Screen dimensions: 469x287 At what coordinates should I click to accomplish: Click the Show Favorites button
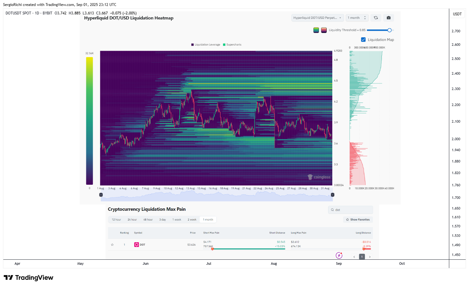coord(358,220)
